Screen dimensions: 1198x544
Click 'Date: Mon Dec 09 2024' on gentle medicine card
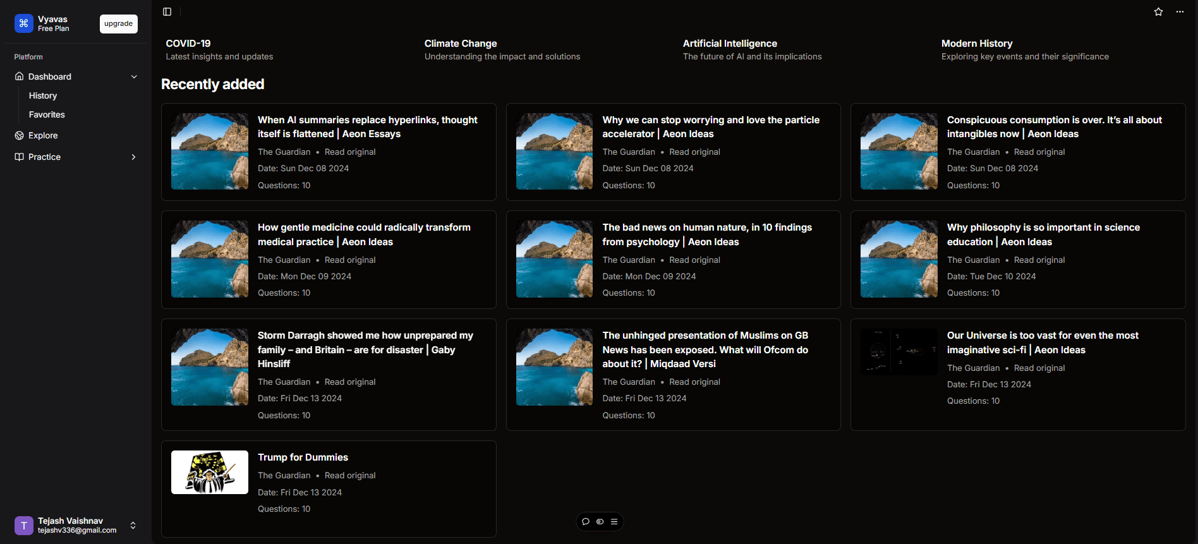[x=305, y=276]
